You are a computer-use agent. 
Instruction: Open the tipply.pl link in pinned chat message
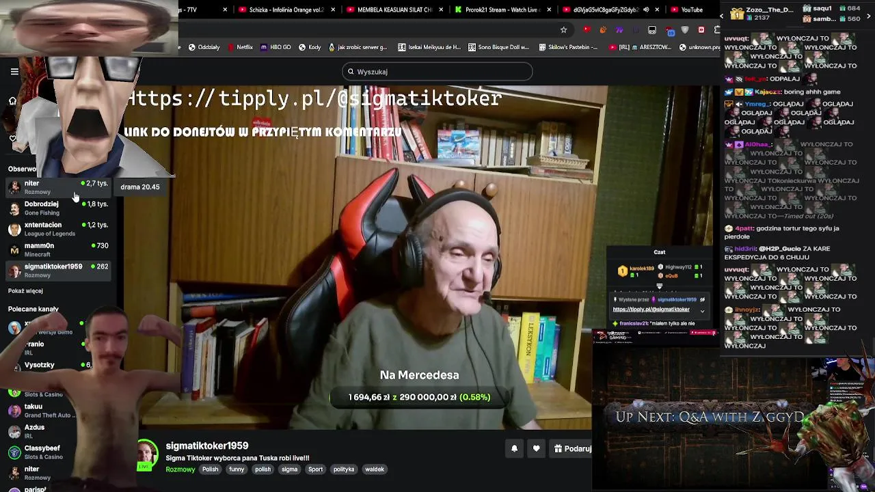(651, 310)
